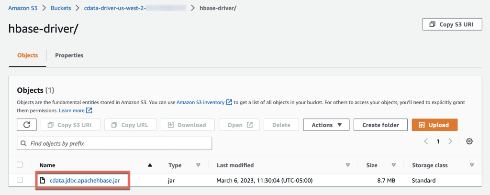This screenshot has width=490, height=195.
Task: Switch to the Objects tab
Action: pyautogui.click(x=27, y=55)
